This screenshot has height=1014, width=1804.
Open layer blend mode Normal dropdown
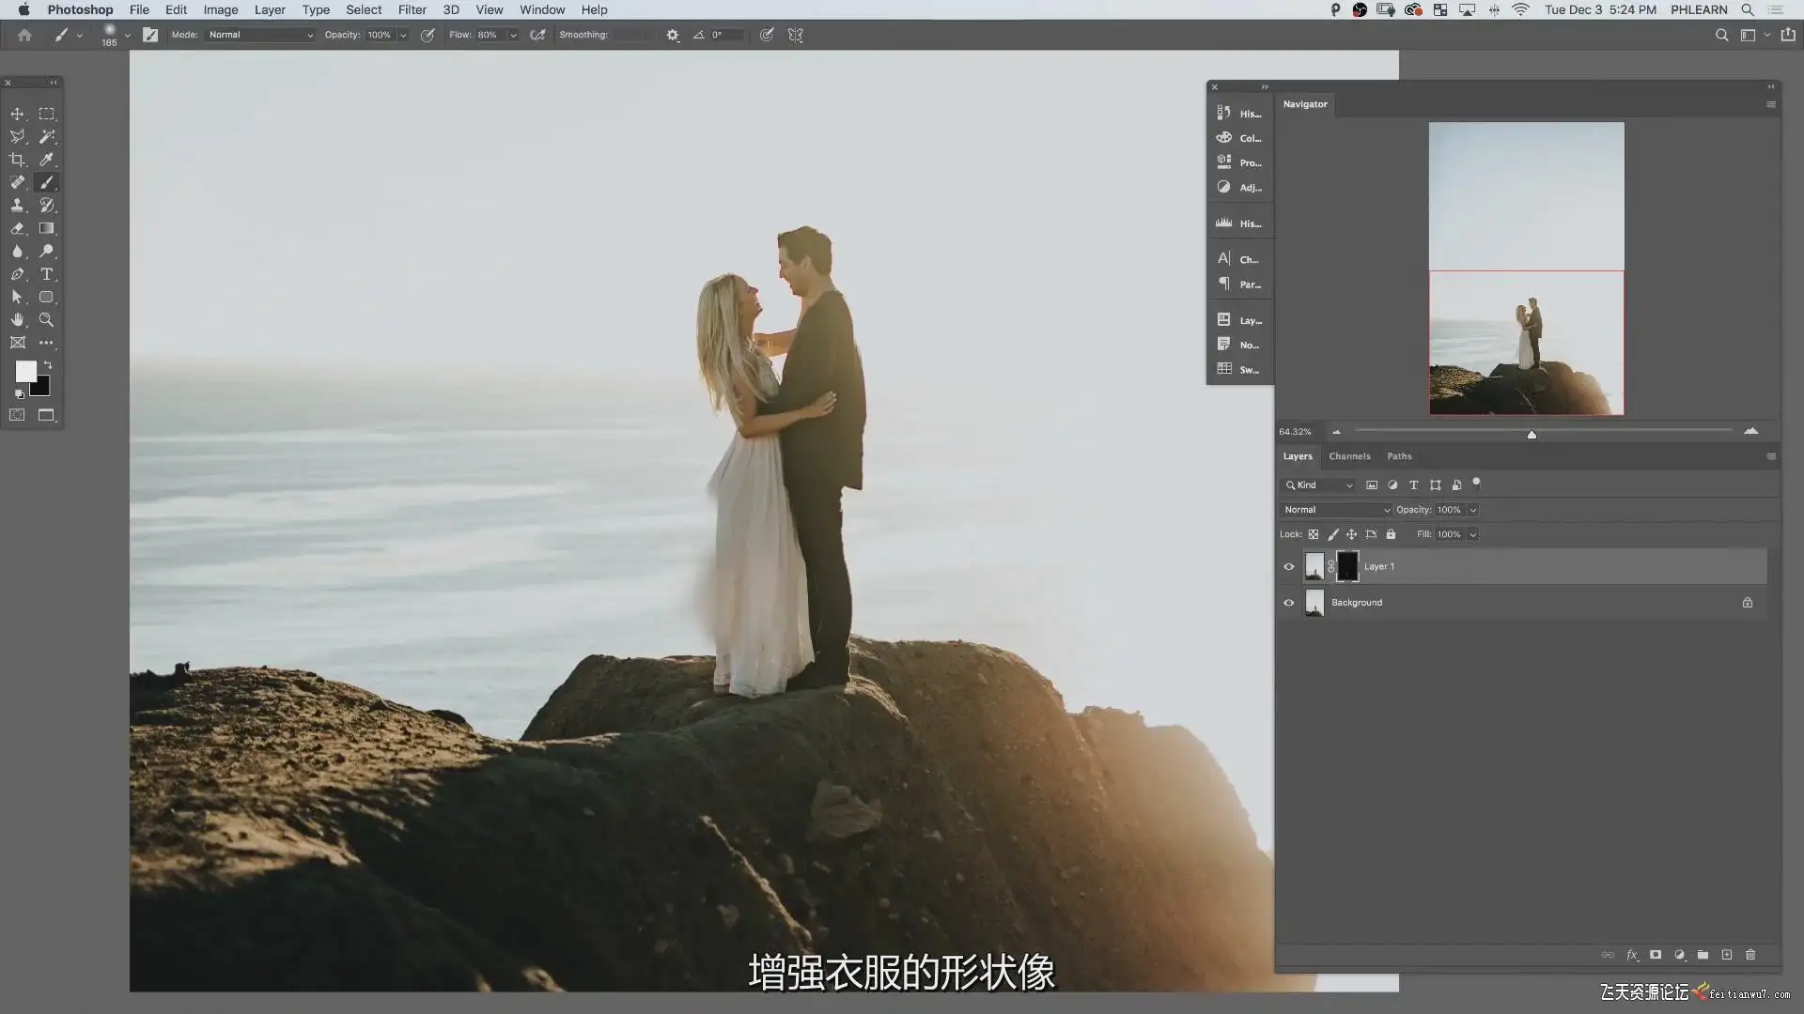tap(1335, 510)
